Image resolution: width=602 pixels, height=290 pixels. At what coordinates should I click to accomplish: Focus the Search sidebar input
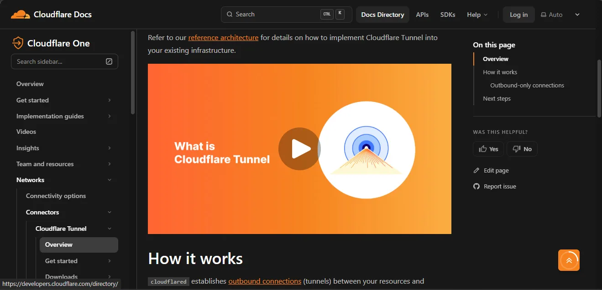pos(64,61)
